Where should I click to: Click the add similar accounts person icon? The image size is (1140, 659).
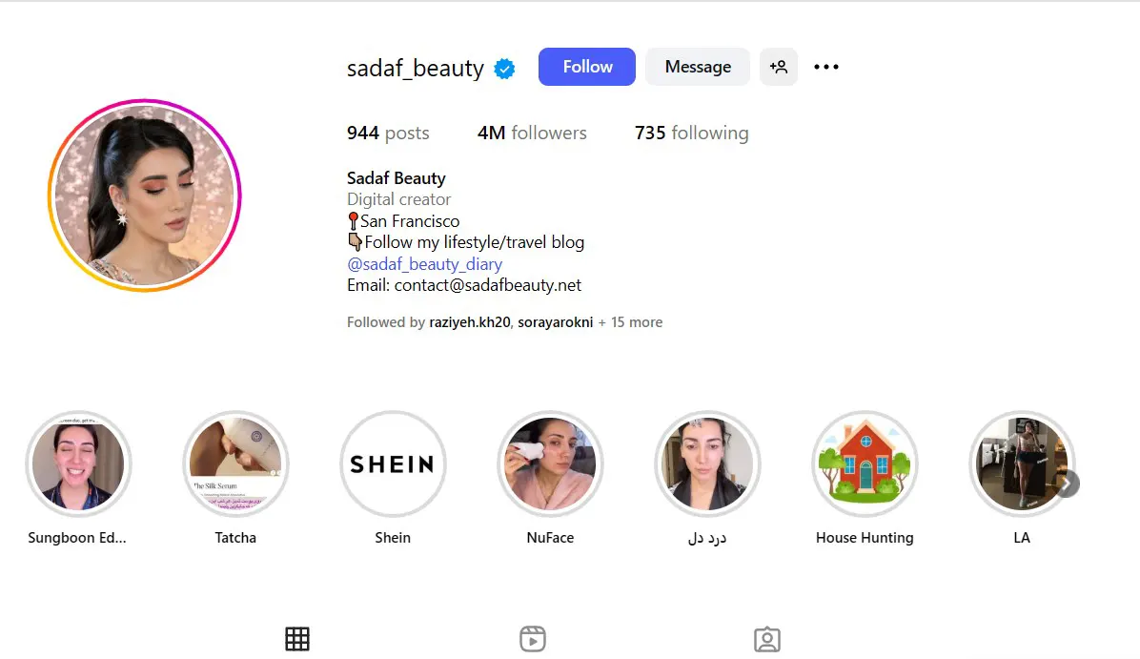click(x=779, y=67)
